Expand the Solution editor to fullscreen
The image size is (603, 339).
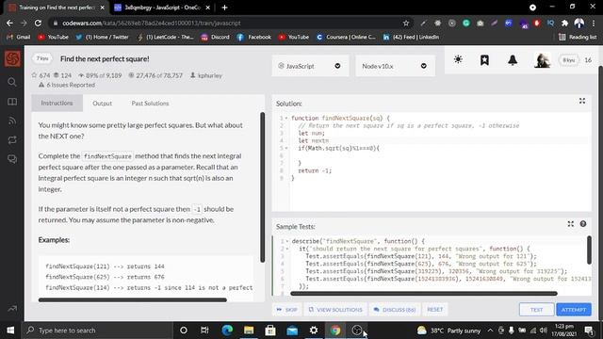coord(582,101)
